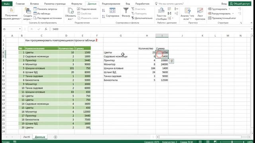Switch to the Разработчик tab
Image resolution: width=255 pixels, height=143 pixels.
142,4
